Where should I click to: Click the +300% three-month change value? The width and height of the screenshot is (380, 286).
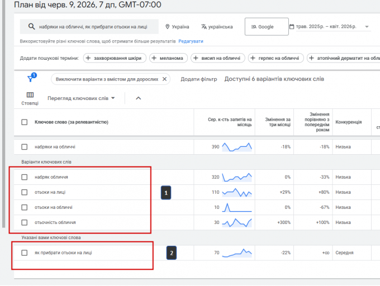pyautogui.click(x=284, y=222)
